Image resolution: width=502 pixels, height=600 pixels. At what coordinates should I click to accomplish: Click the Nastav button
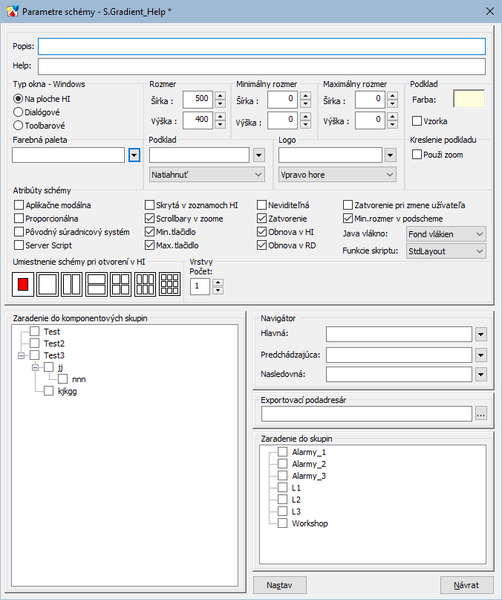[280, 586]
